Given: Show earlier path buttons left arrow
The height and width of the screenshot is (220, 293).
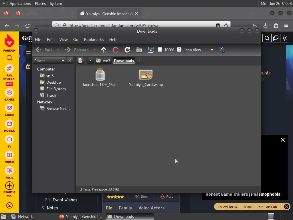Looking at the screenshot, I should pos(91,61).
